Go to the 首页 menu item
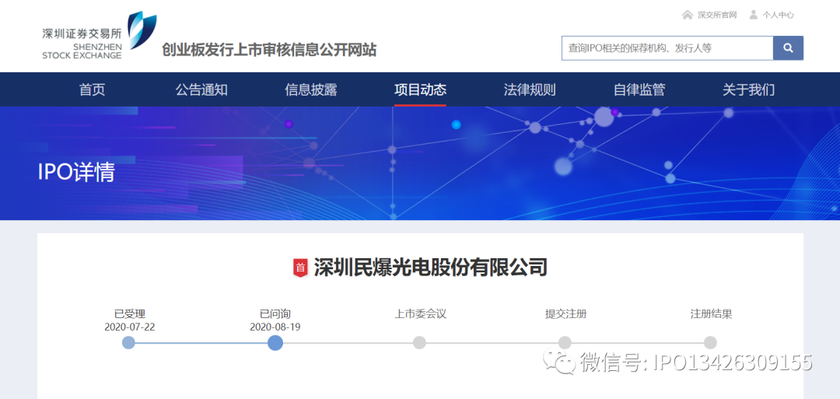This screenshot has width=840, height=399. 92,89
